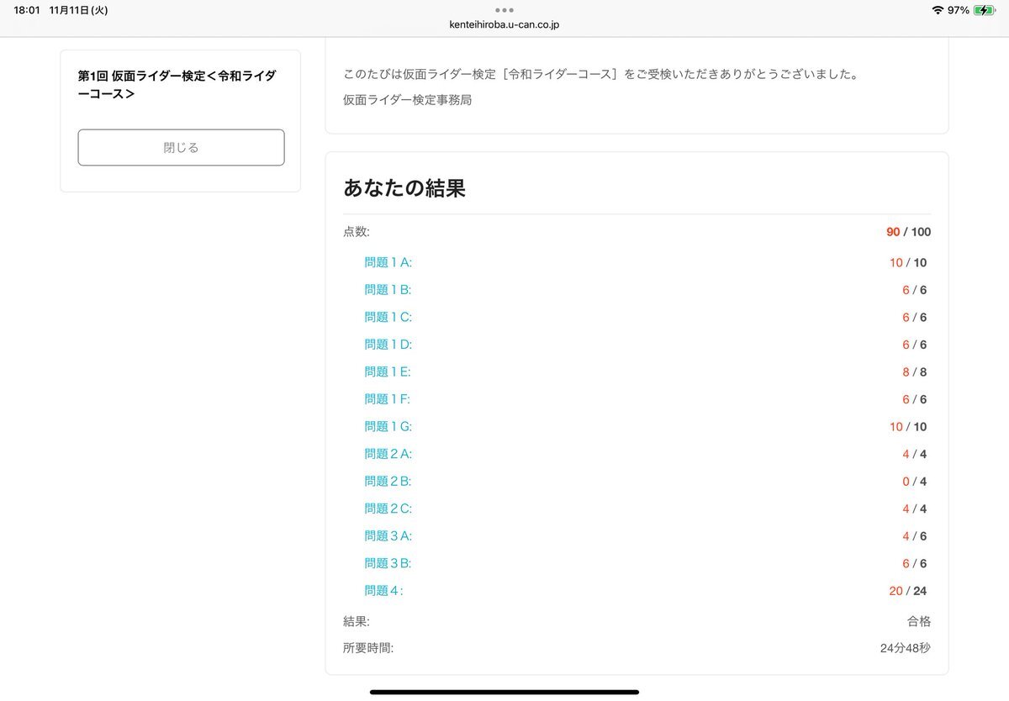The image size is (1009, 701).
Task: Tap the kenteihiroba.u-can.co.jp address bar
Action: coord(504,24)
